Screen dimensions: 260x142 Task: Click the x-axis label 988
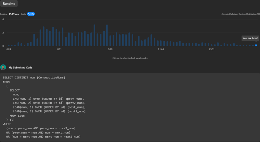point(110,49)
